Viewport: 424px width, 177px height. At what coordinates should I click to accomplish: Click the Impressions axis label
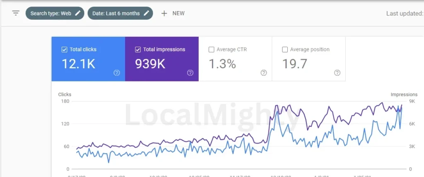click(x=404, y=94)
